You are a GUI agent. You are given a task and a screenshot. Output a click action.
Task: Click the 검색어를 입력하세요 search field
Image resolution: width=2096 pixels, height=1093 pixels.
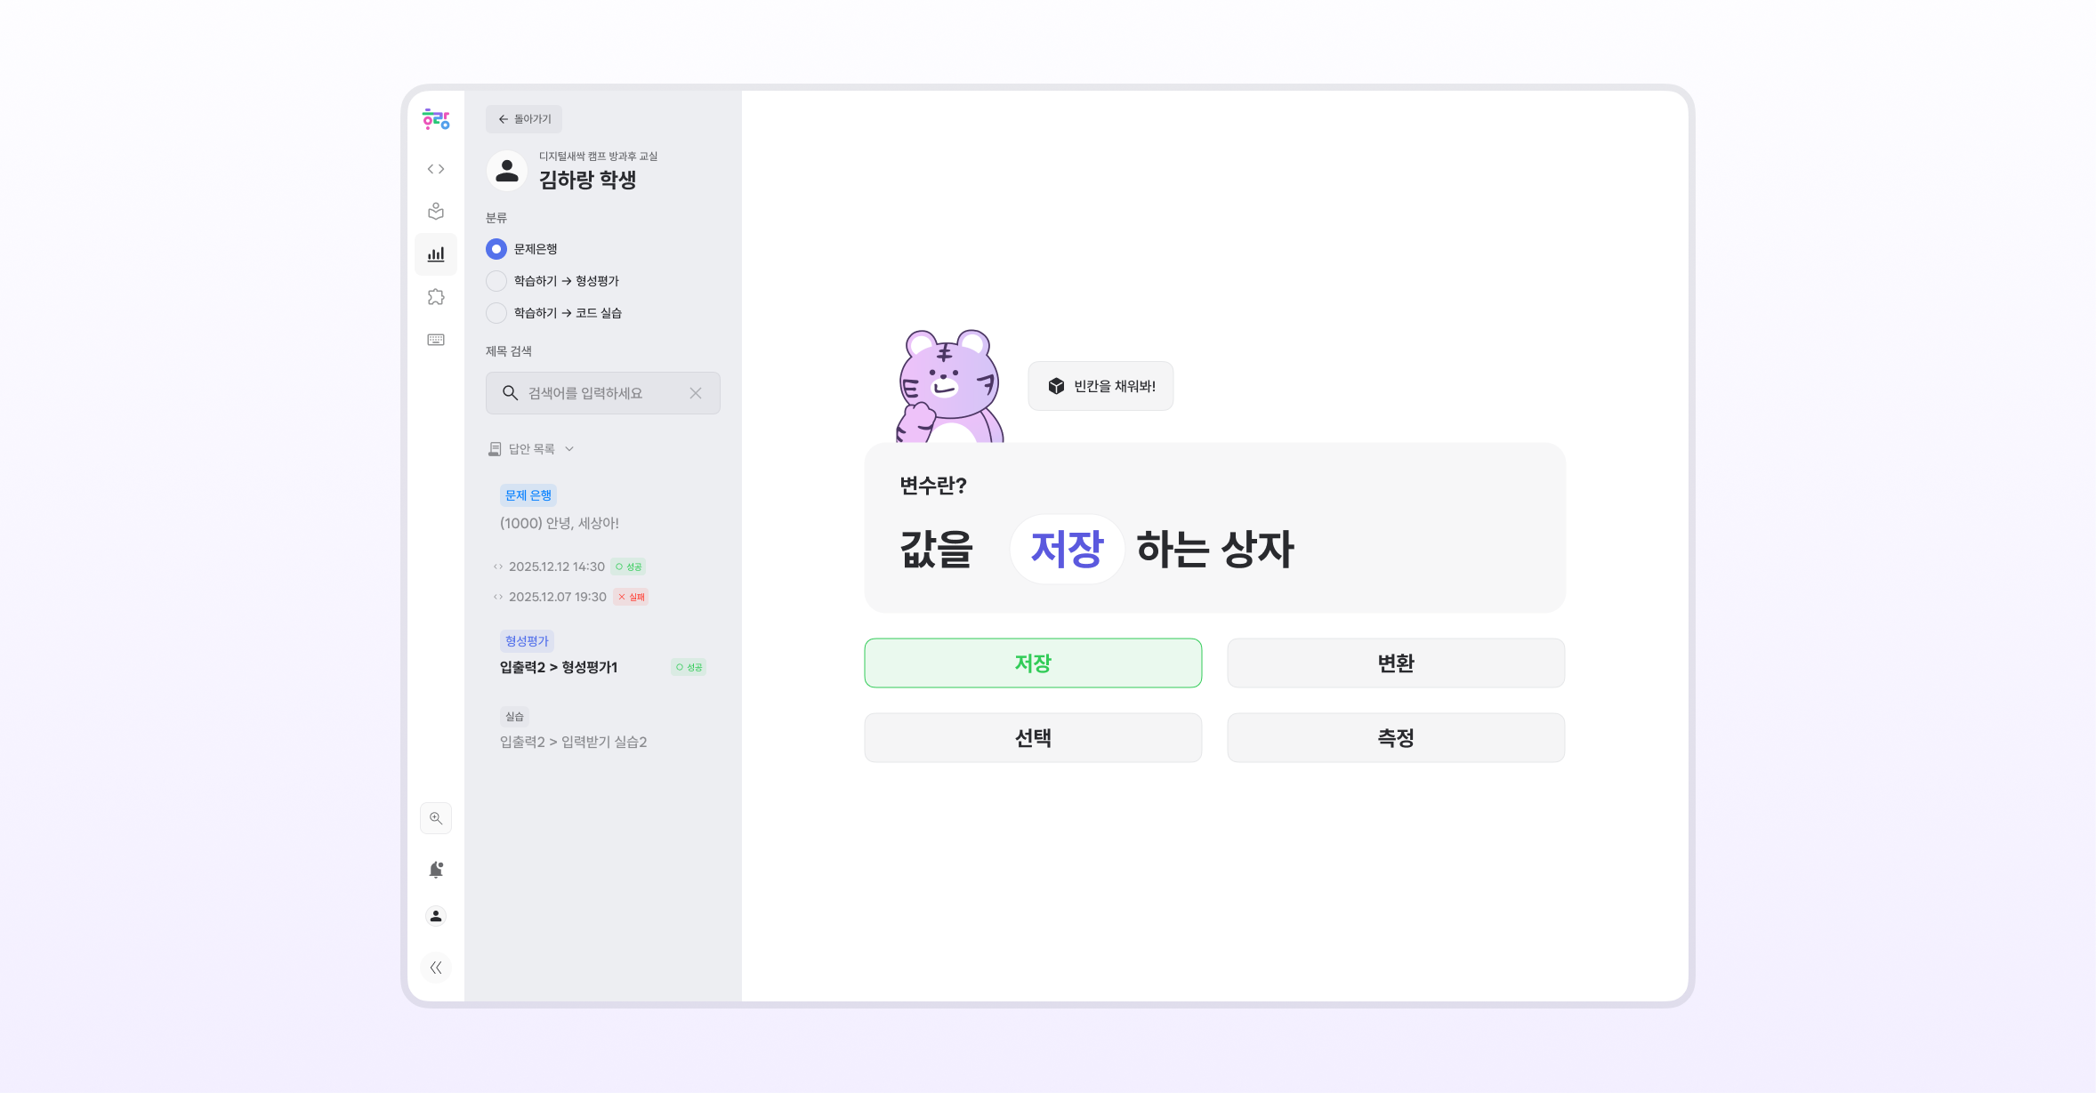tap(603, 393)
